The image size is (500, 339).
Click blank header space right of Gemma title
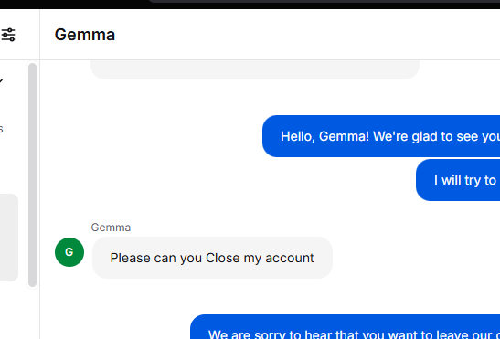[x=306, y=35]
